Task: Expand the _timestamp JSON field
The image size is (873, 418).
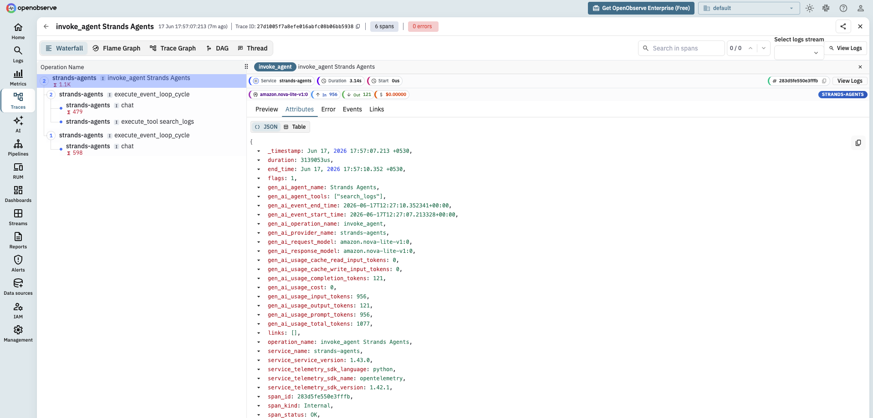Action: pos(259,151)
